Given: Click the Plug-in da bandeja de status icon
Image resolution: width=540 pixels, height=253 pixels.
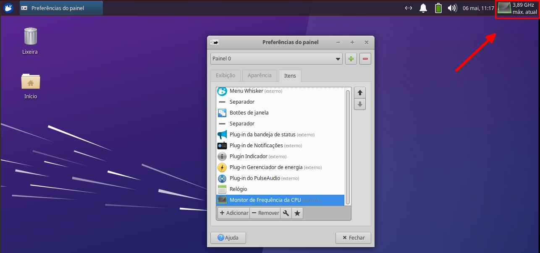Looking at the screenshot, I should (x=222, y=134).
